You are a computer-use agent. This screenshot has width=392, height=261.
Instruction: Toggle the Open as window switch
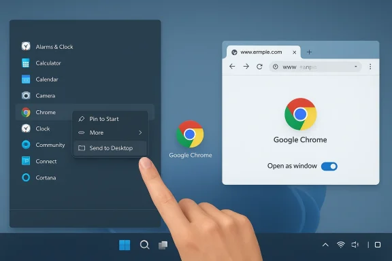click(x=329, y=167)
